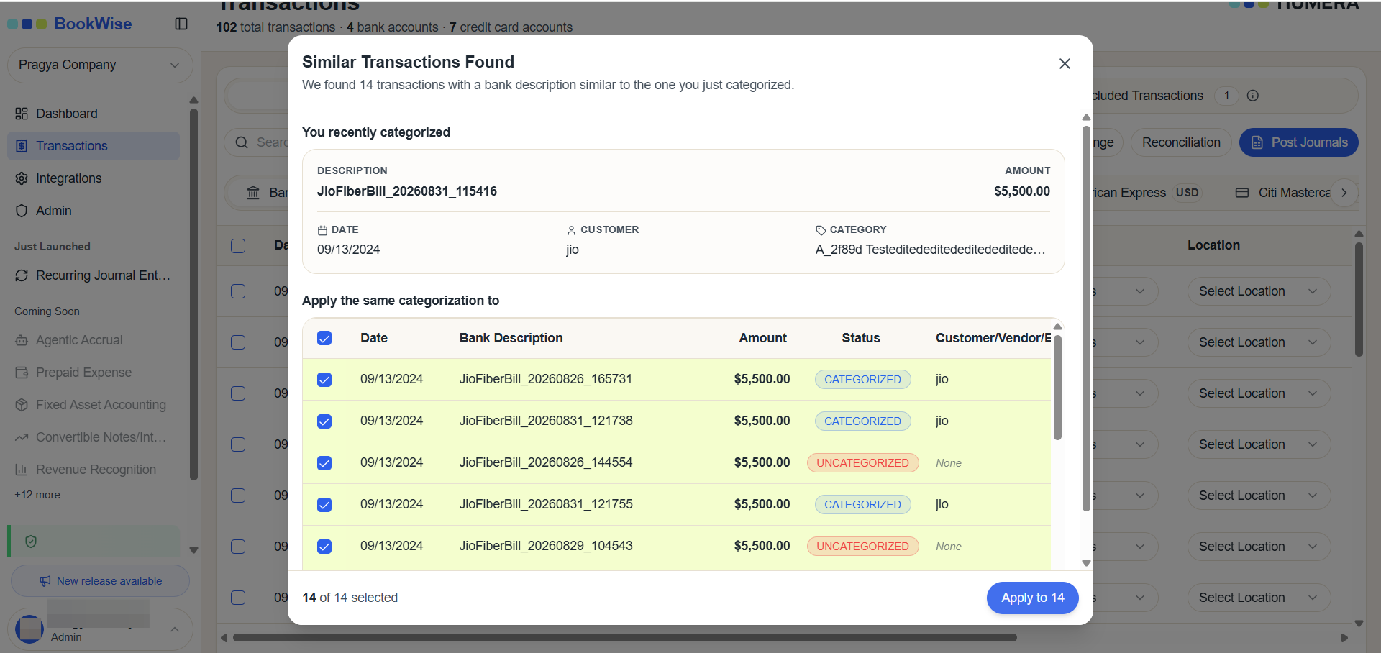The height and width of the screenshot is (653, 1381).
Task: Open Dashboard grid icon in sidebar
Action: click(x=22, y=114)
